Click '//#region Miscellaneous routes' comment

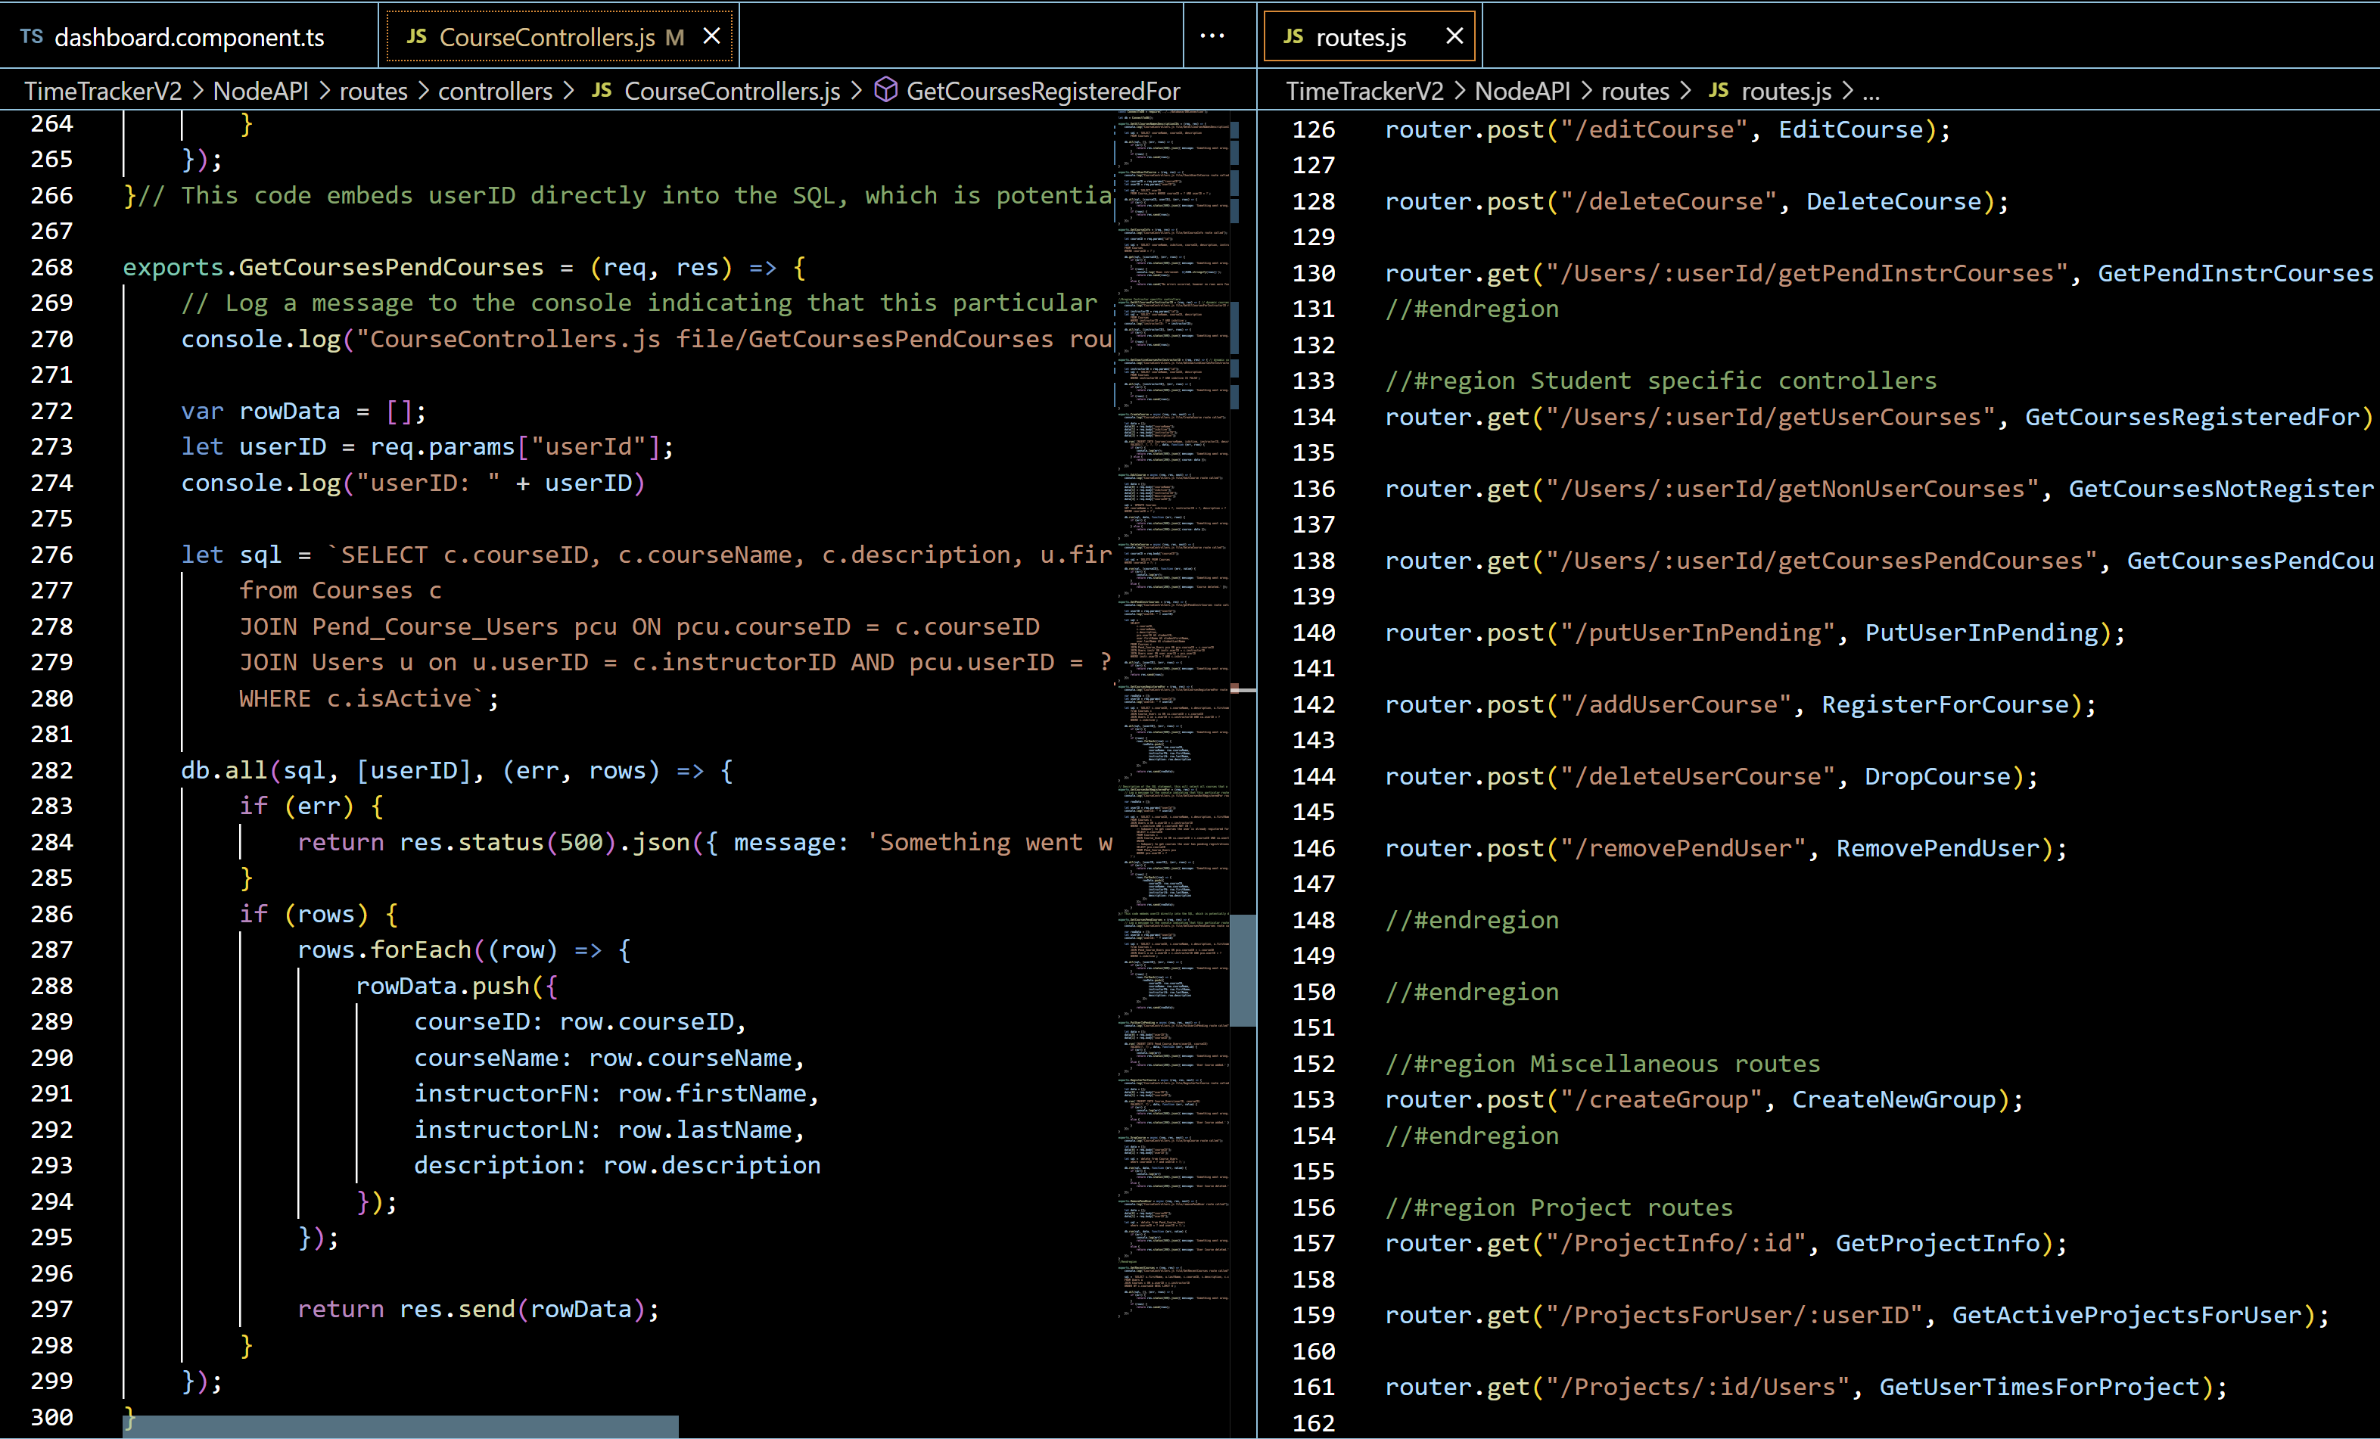[x=1604, y=1064]
